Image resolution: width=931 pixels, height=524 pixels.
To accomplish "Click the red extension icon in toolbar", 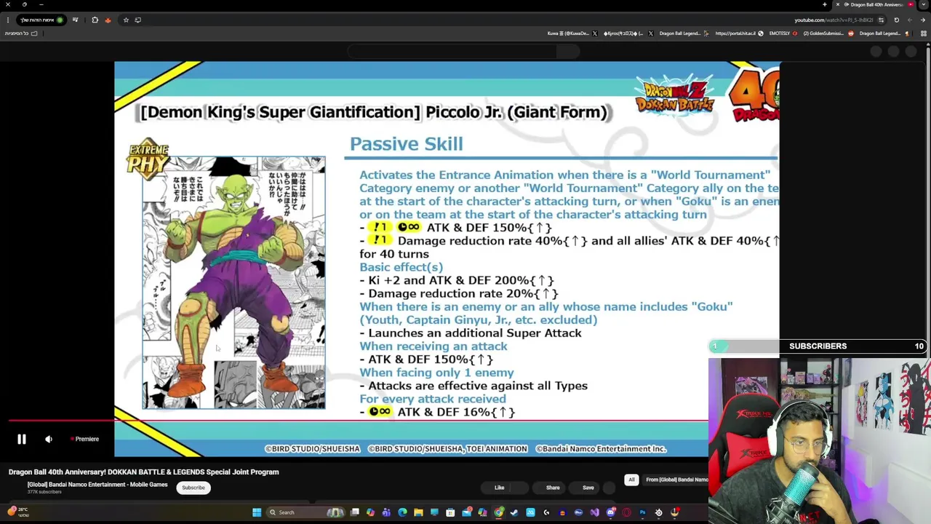I will point(108,20).
